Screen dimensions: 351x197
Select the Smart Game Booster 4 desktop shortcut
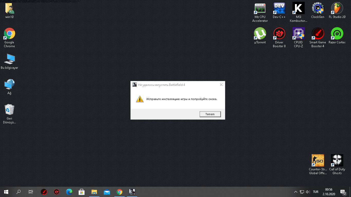(318, 38)
